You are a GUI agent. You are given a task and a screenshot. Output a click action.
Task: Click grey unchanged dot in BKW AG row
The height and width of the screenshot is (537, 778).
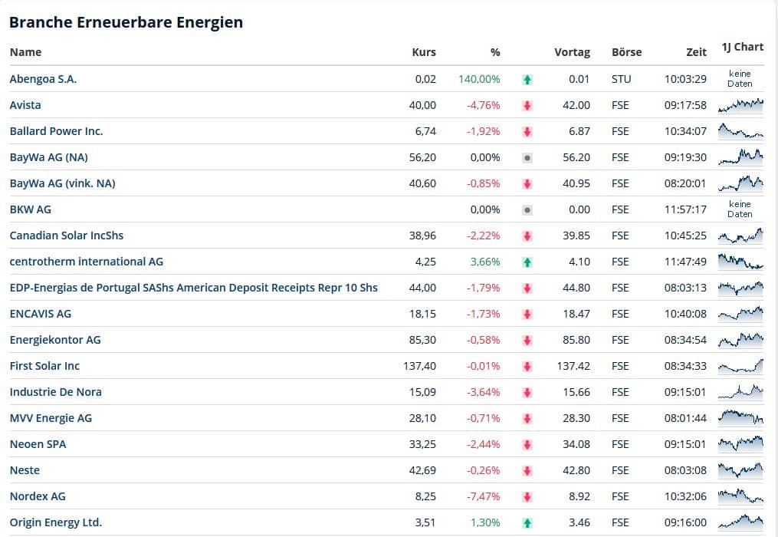coord(527,210)
